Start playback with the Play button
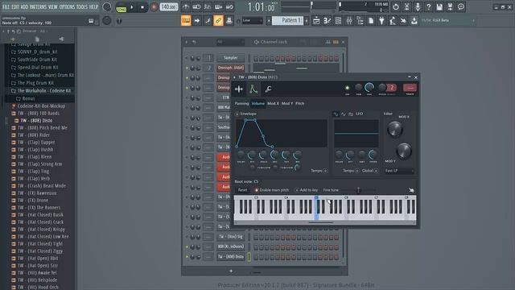The height and width of the screenshot is (290, 515). pos(132,7)
